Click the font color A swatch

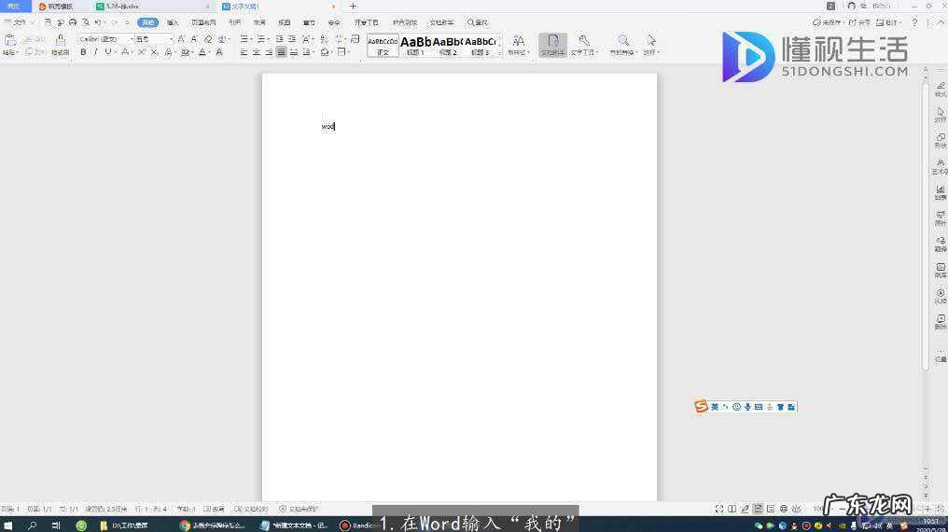pos(202,52)
